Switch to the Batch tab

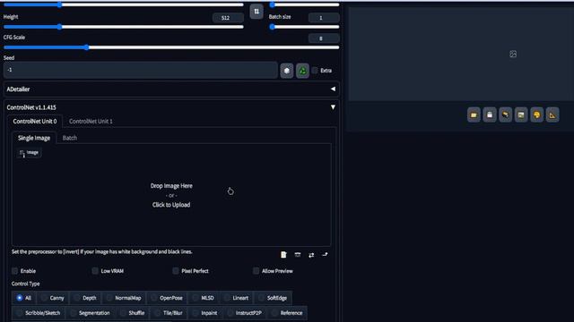[x=70, y=138]
